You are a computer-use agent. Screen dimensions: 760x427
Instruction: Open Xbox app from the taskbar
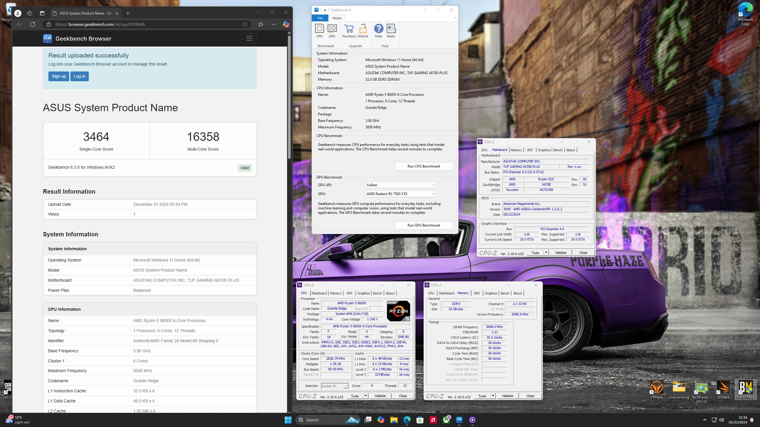click(x=446, y=420)
